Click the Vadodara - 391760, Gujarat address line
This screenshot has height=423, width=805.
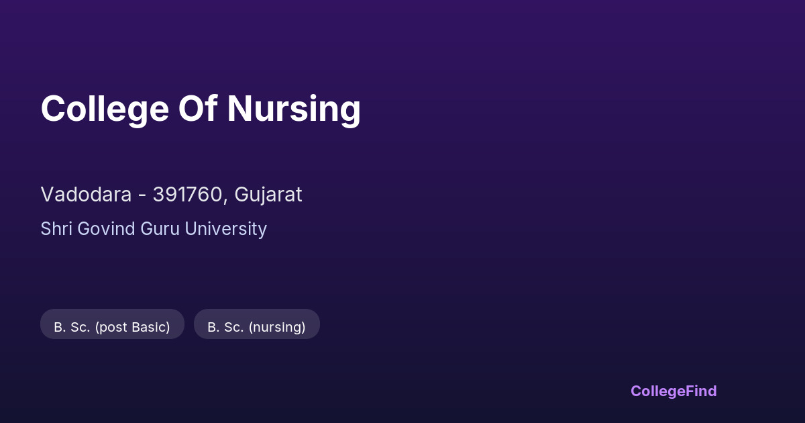tap(171, 195)
